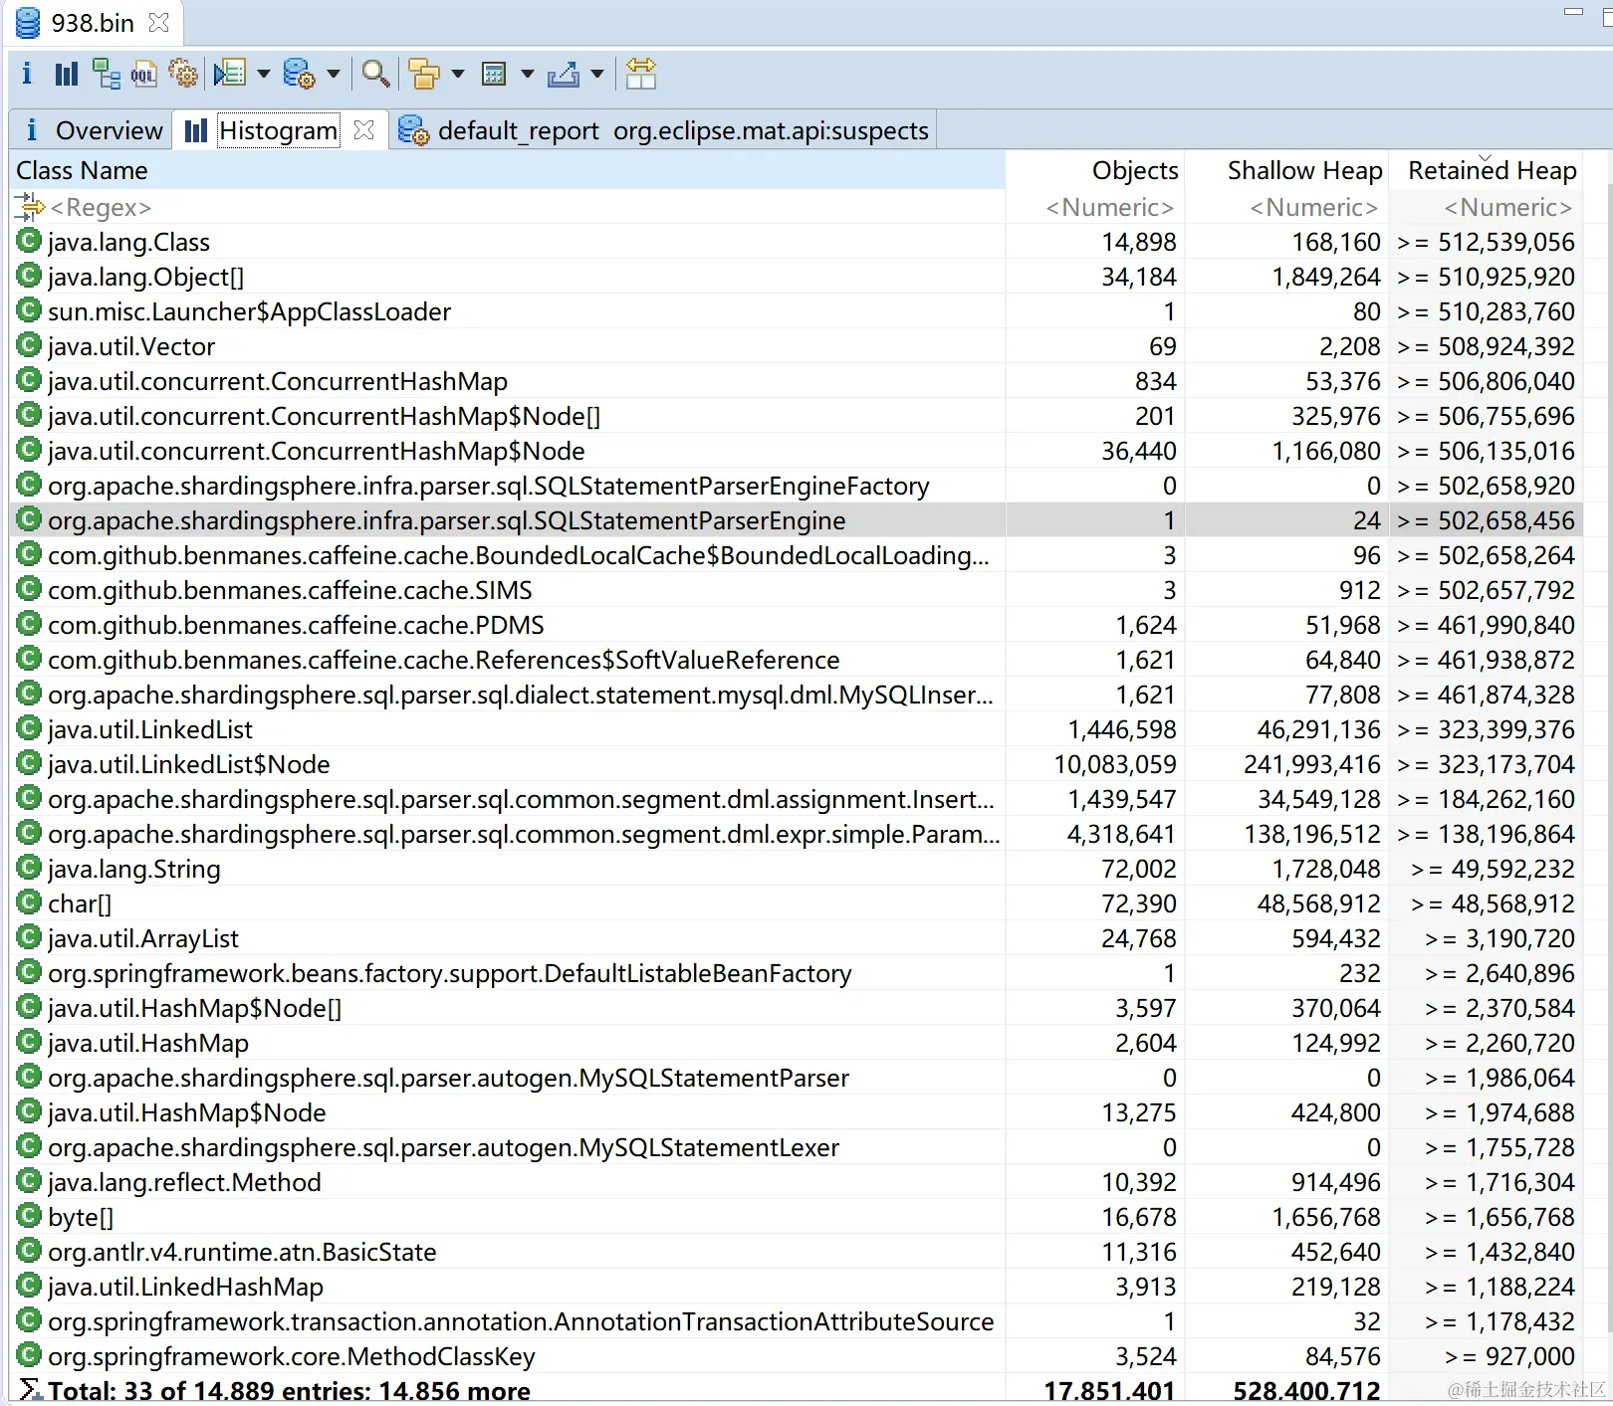Sort by the Retained Heap column header
This screenshot has height=1406, width=1613.
(1487, 170)
